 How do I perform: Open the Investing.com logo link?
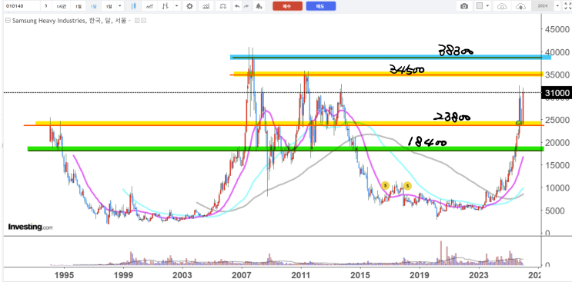click(31, 227)
